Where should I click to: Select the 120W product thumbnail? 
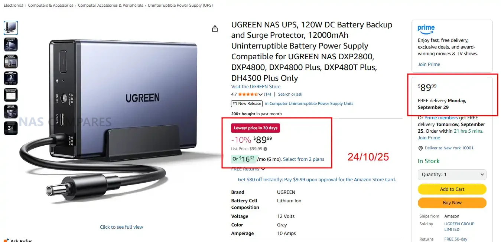[x=11, y=111]
